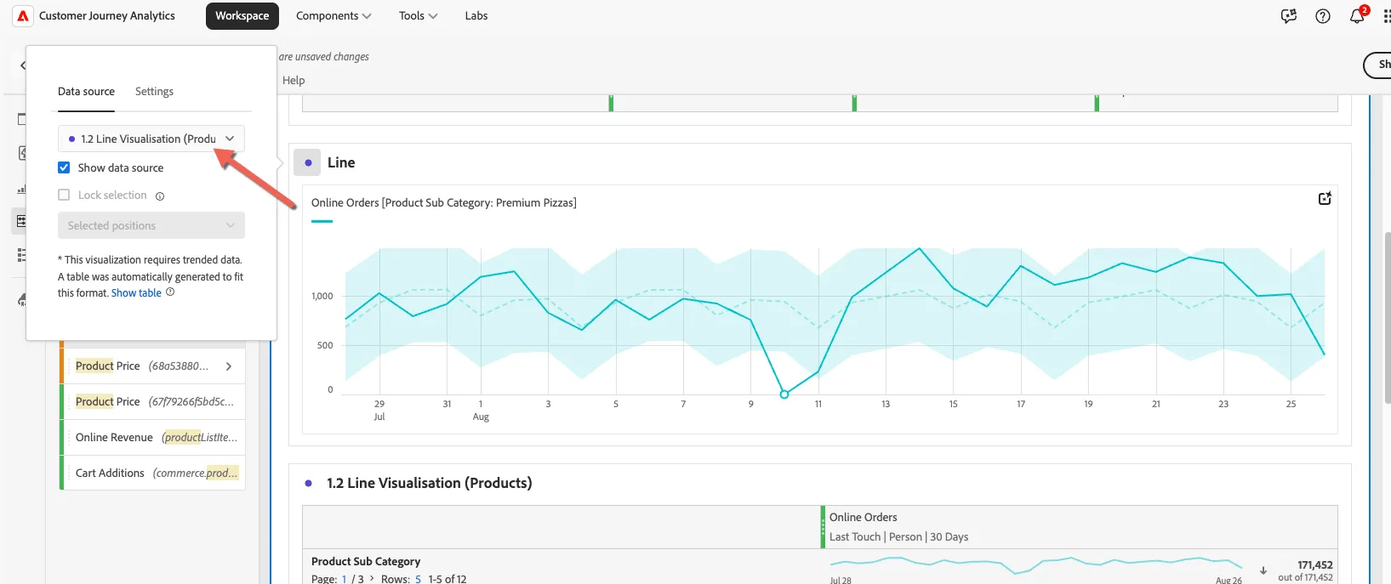Go to next table page arrow
1391x584 pixels.
(x=372, y=579)
